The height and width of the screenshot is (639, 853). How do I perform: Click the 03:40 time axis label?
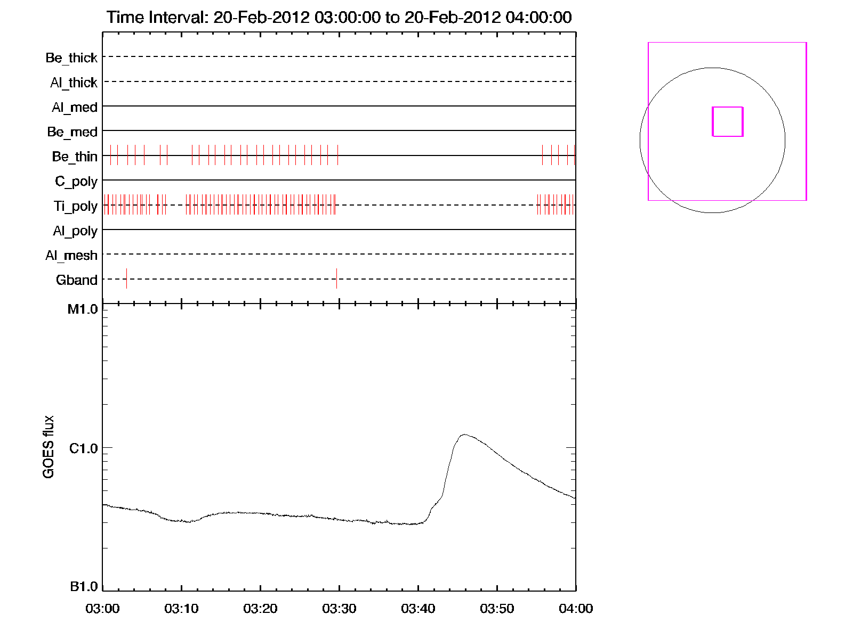[418, 609]
